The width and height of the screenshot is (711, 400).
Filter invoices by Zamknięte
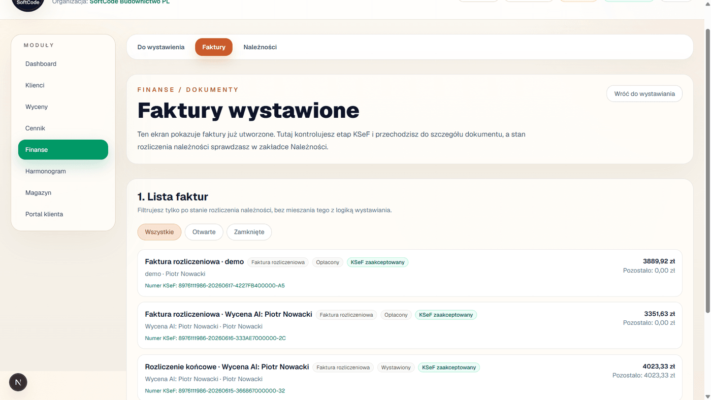249,232
